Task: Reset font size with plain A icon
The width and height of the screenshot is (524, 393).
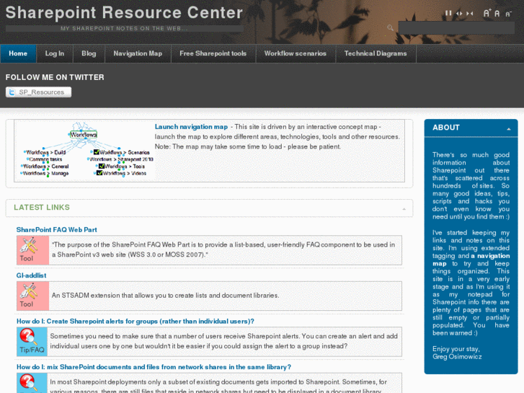Action: tap(497, 14)
